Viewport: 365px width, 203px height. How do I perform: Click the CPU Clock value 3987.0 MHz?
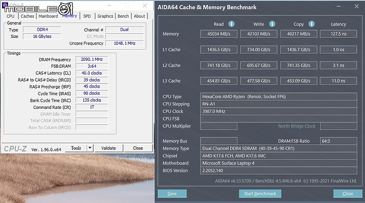click(x=279, y=111)
